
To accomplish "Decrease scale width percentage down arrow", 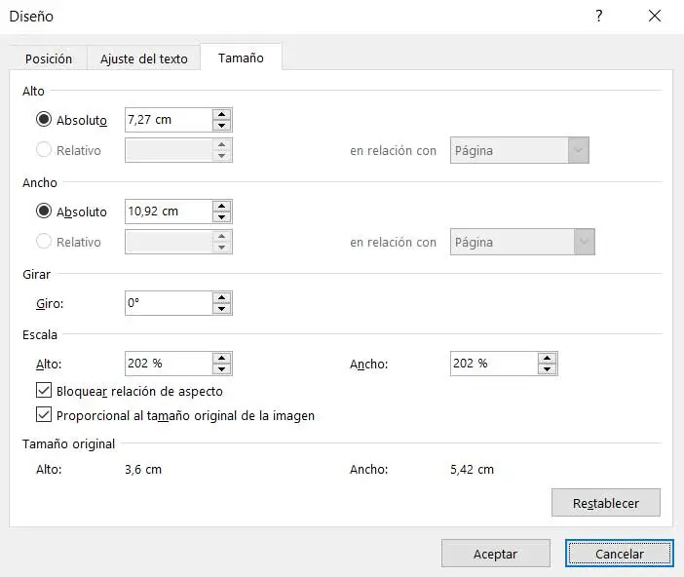I will (x=548, y=369).
